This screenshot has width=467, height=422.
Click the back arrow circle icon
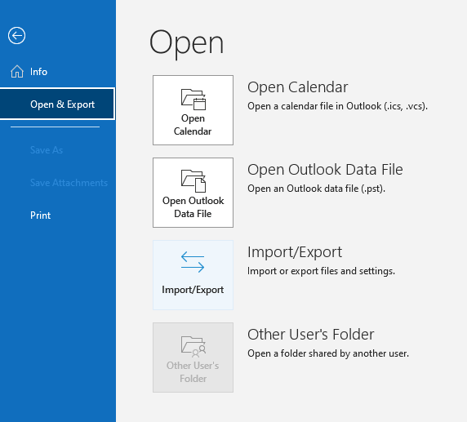coord(16,35)
